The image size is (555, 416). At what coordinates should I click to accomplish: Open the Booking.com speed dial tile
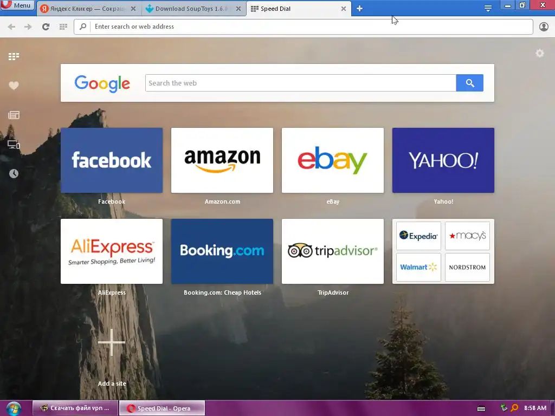[222, 251]
